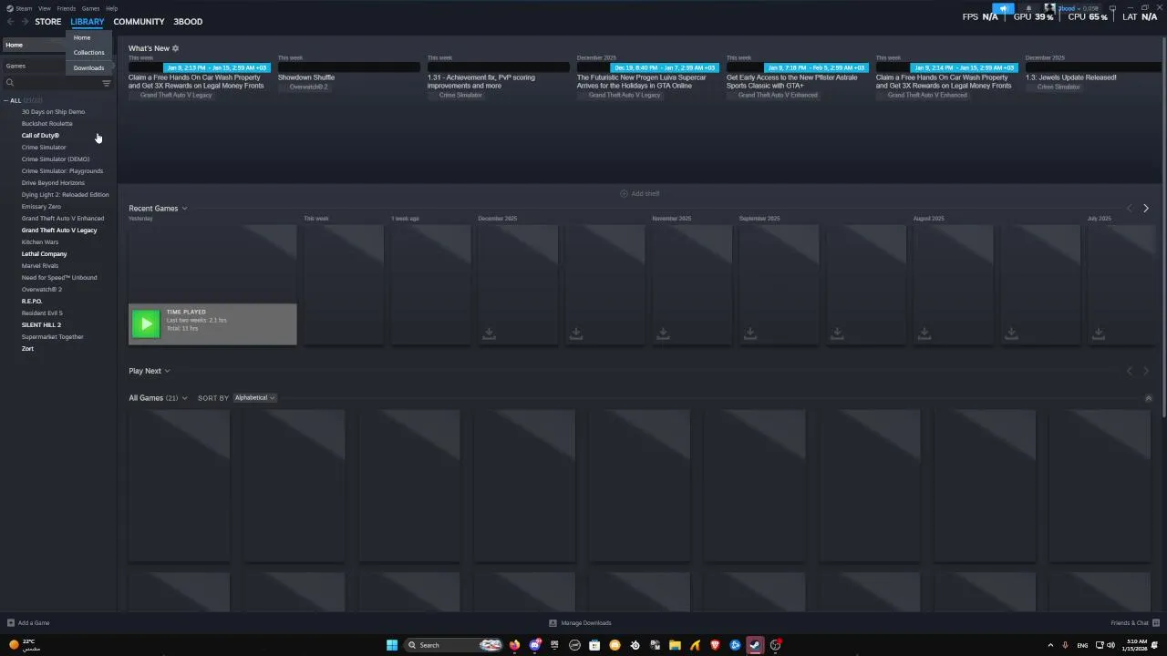Click the Steam taskbar icon
The height and width of the screenshot is (656, 1167).
click(755, 645)
